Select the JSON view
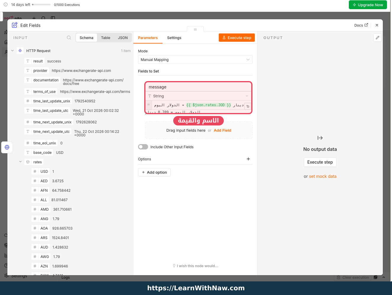The image size is (392, 295). pos(123,38)
